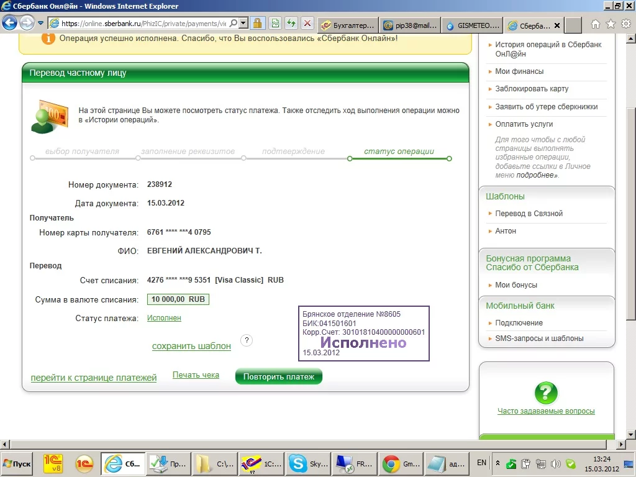Click the security lock icon
636x477 pixels.
(257, 24)
